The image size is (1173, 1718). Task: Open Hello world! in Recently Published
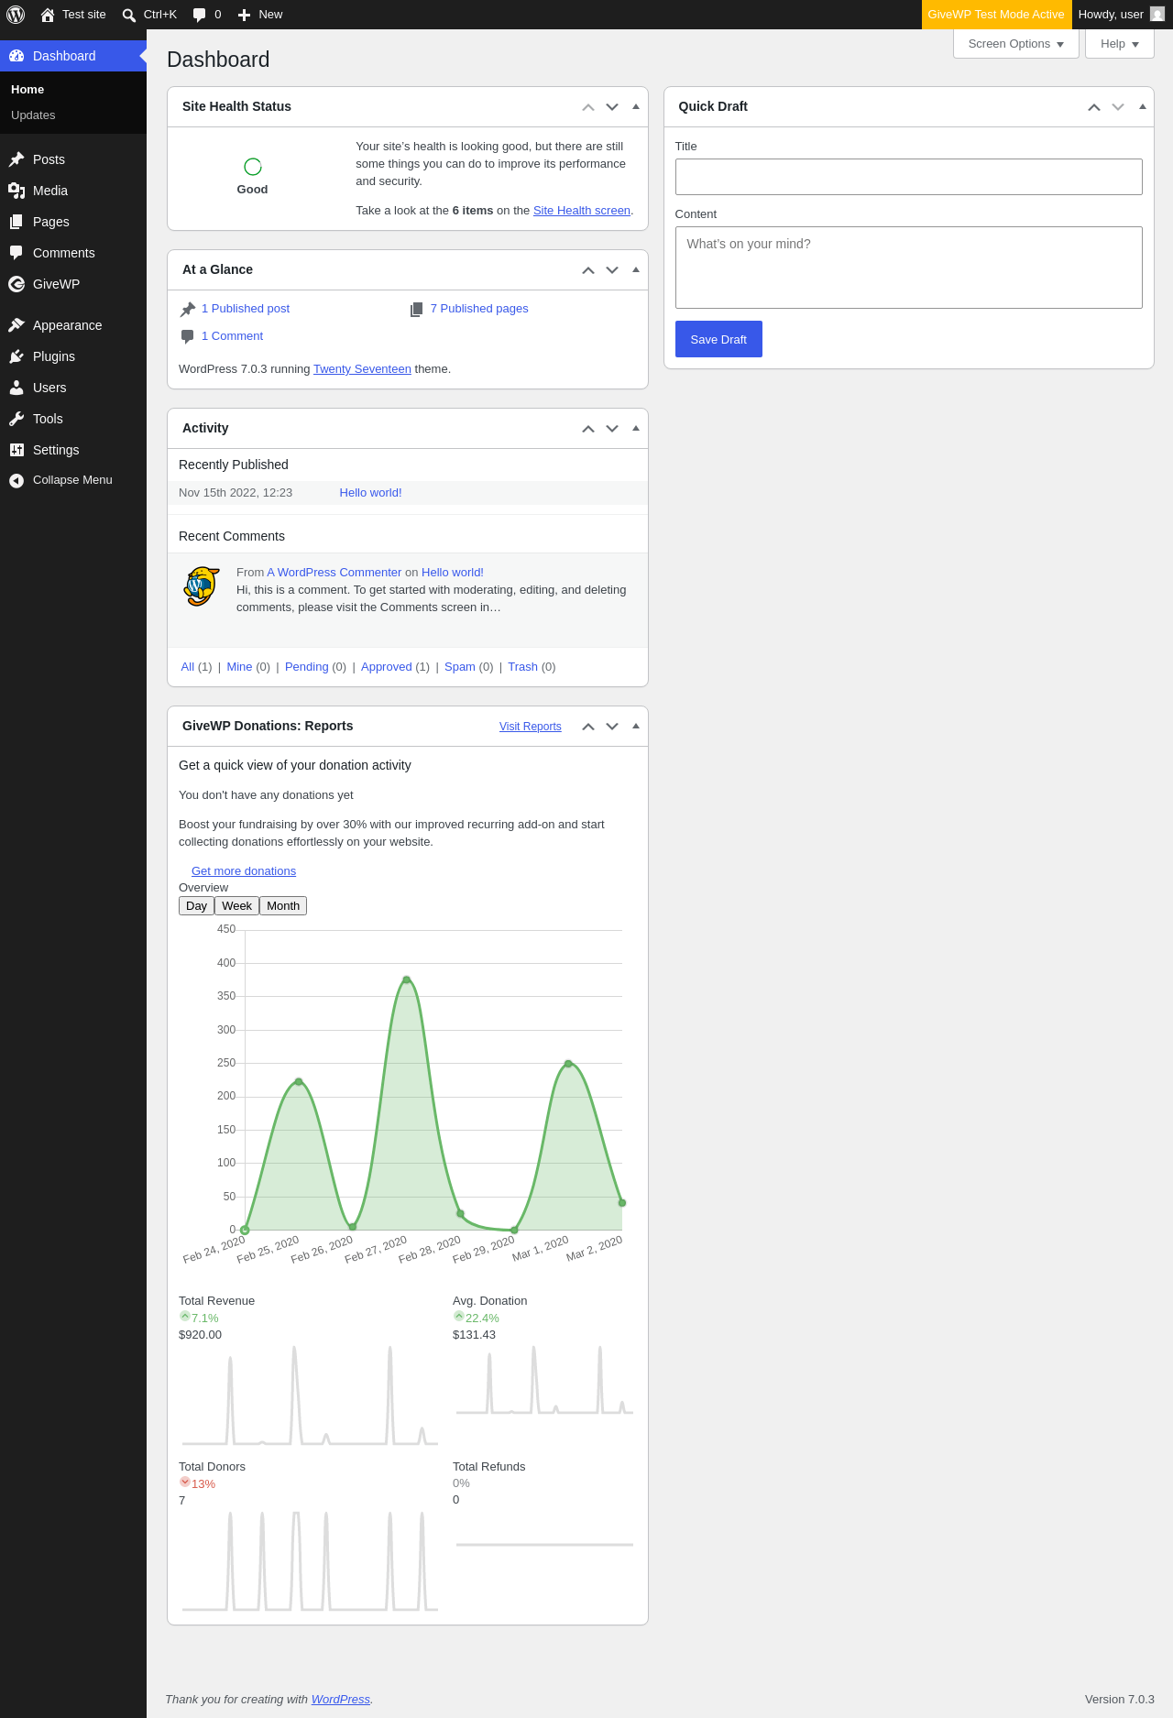coord(370,493)
